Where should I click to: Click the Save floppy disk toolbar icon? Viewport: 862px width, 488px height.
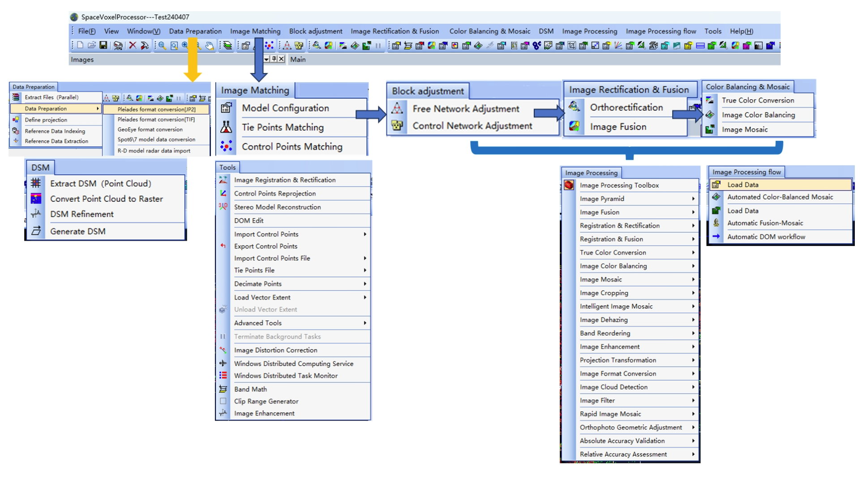point(103,45)
